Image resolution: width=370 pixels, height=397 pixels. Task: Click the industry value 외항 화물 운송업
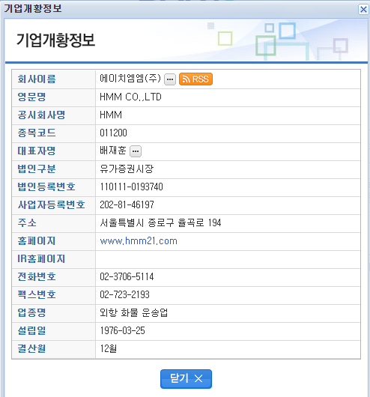[134, 312]
